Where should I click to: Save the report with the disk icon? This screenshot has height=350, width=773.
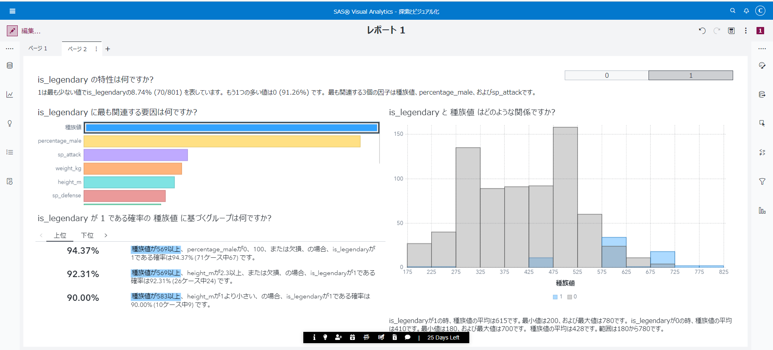(x=732, y=31)
